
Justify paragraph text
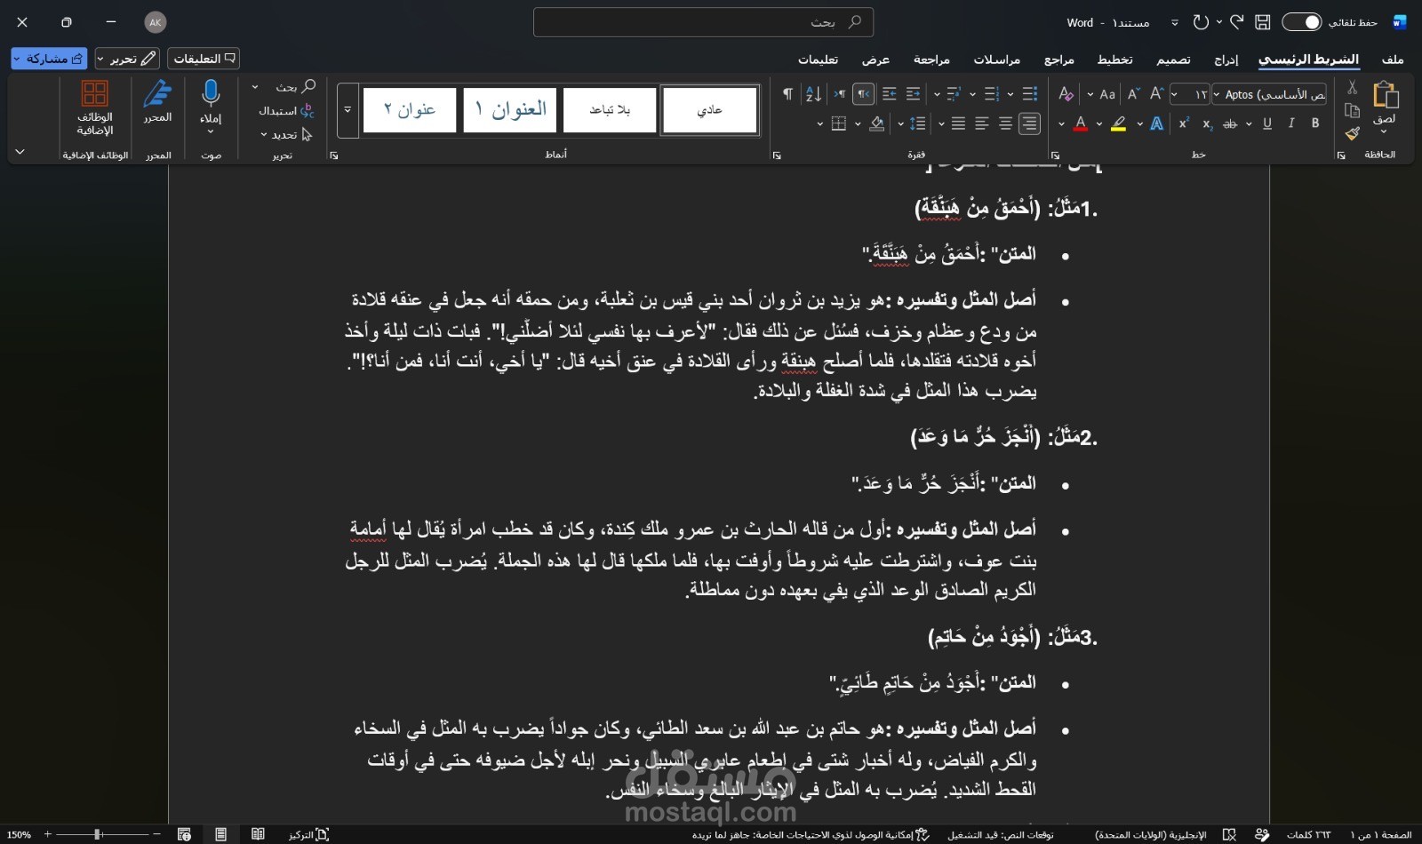click(958, 123)
